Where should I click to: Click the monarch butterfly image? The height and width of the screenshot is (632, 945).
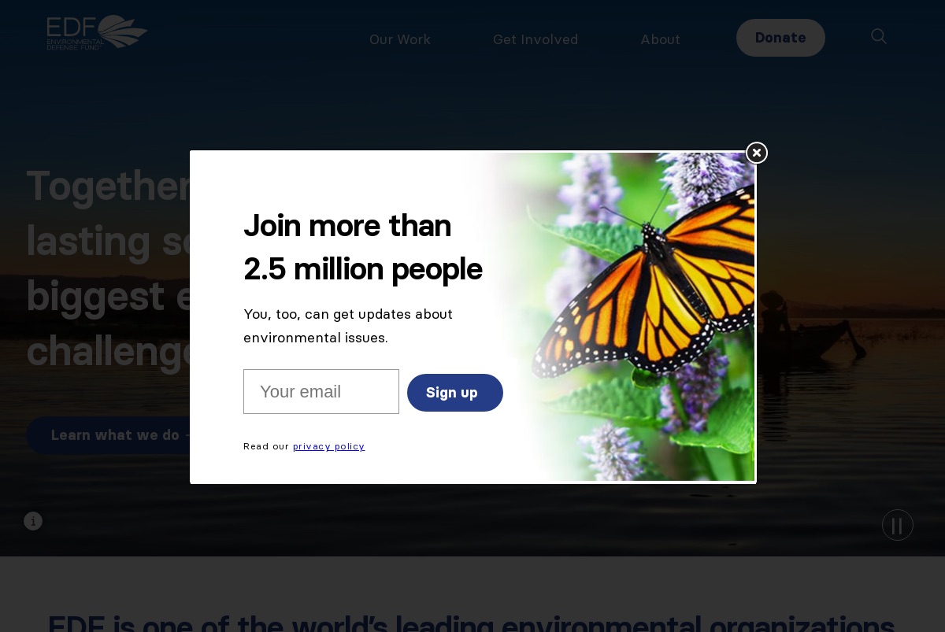click(622, 316)
